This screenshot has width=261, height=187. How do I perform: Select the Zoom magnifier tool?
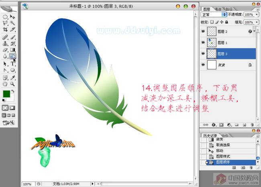pos(12,84)
